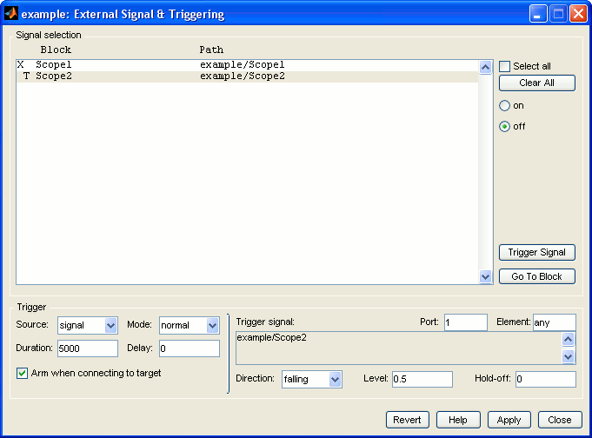This screenshot has height=438, width=592.
Task: Click the Delay input field
Action: [189, 348]
